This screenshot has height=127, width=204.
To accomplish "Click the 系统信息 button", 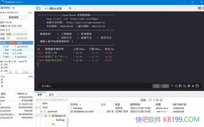I will pyautogui.click(x=13, y=17).
